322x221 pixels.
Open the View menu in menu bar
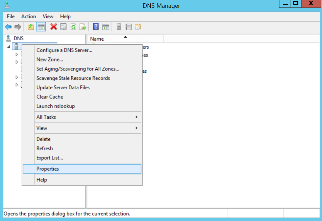coord(48,17)
